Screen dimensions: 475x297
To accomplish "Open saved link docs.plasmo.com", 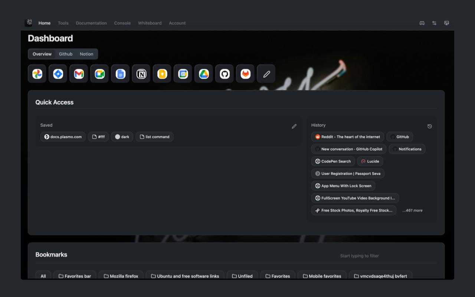I will point(63,137).
